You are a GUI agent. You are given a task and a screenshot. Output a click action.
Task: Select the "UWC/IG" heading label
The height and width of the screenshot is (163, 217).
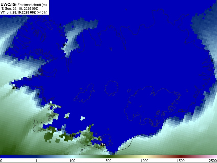tap(8, 5)
